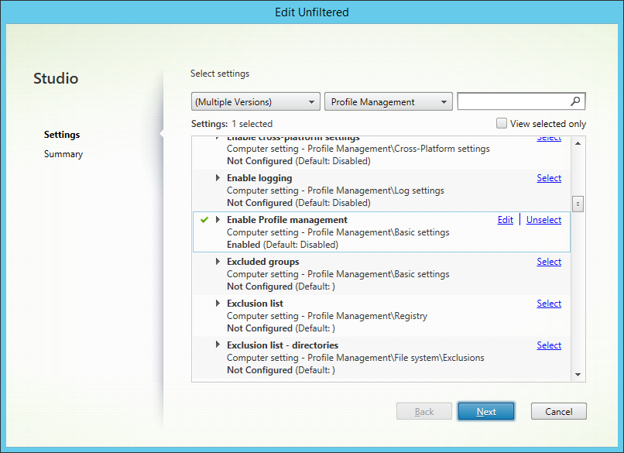Click green checkmark beside Enable Profile management

pyautogui.click(x=204, y=220)
